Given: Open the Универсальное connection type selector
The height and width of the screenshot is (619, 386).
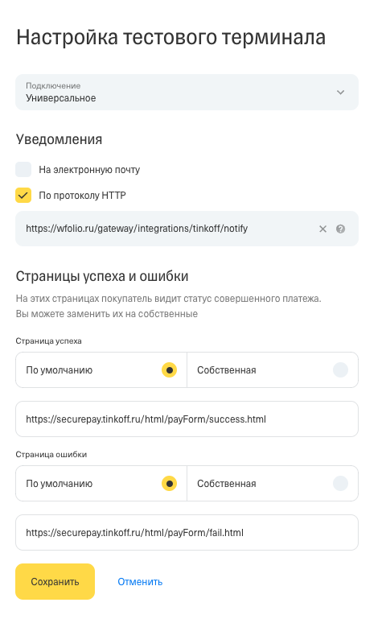Looking at the screenshot, I should pyautogui.click(x=187, y=92).
